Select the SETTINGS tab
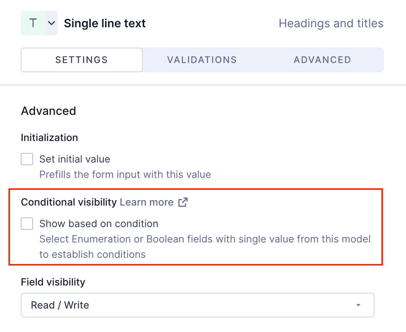 81,60
